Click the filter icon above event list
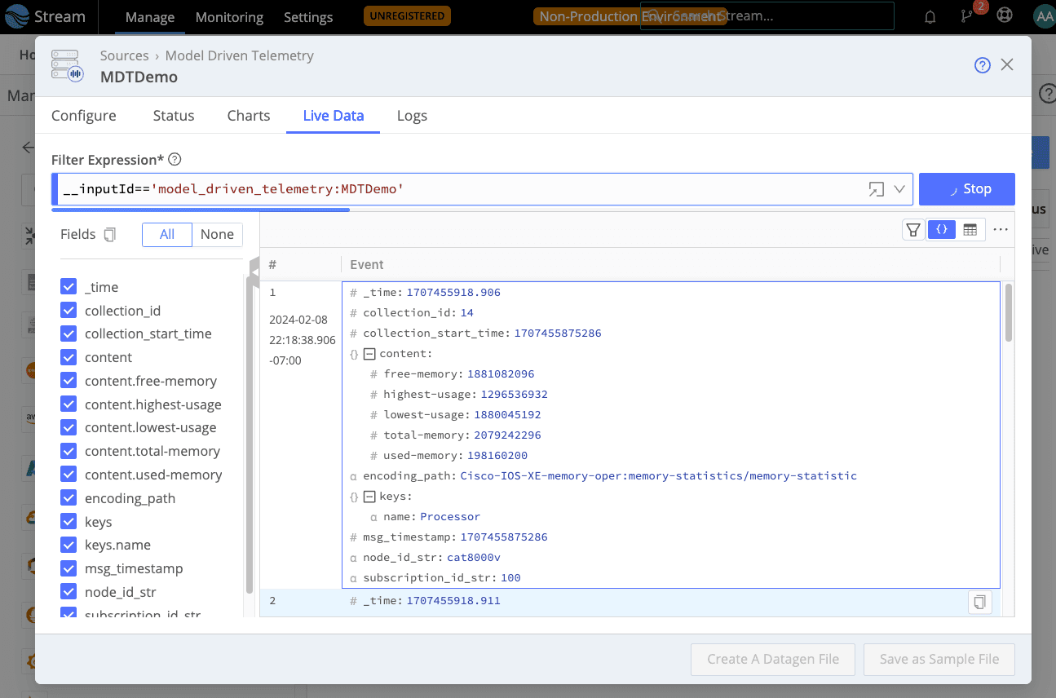This screenshot has width=1056, height=698. [x=913, y=230]
